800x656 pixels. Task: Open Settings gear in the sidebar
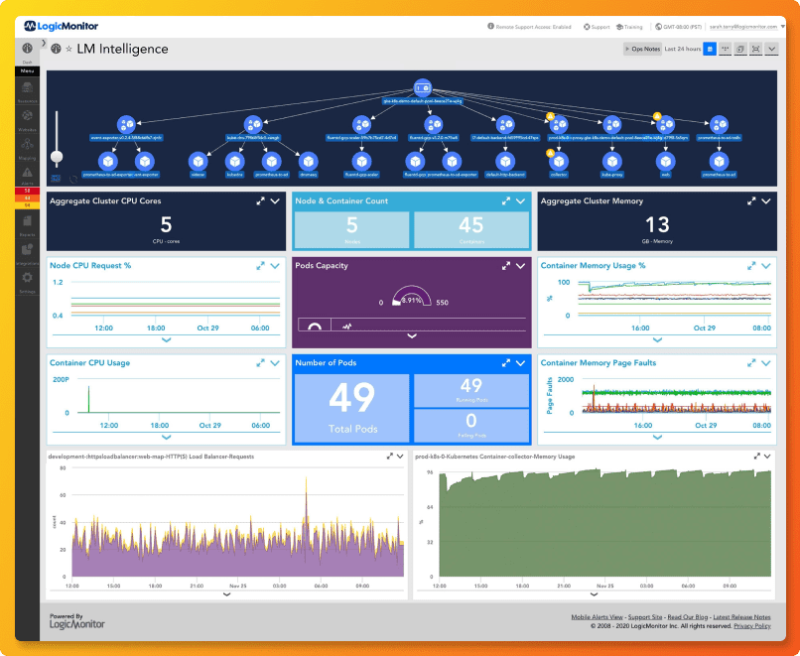coord(27,282)
